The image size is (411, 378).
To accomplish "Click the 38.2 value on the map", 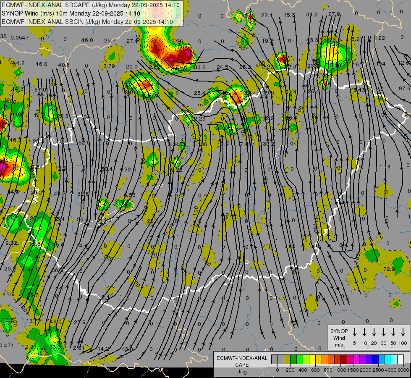I will [x=312, y=14].
